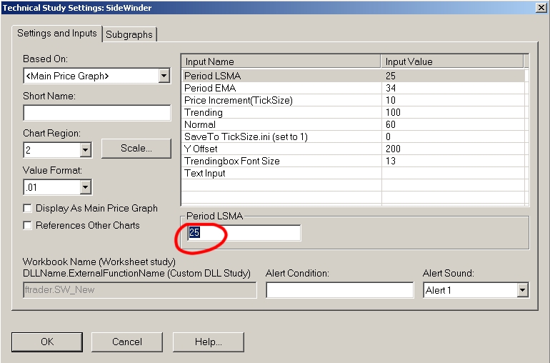This screenshot has width=550, height=363.
Task: Close the Technical Study Settings dialog
Action: point(541,7)
